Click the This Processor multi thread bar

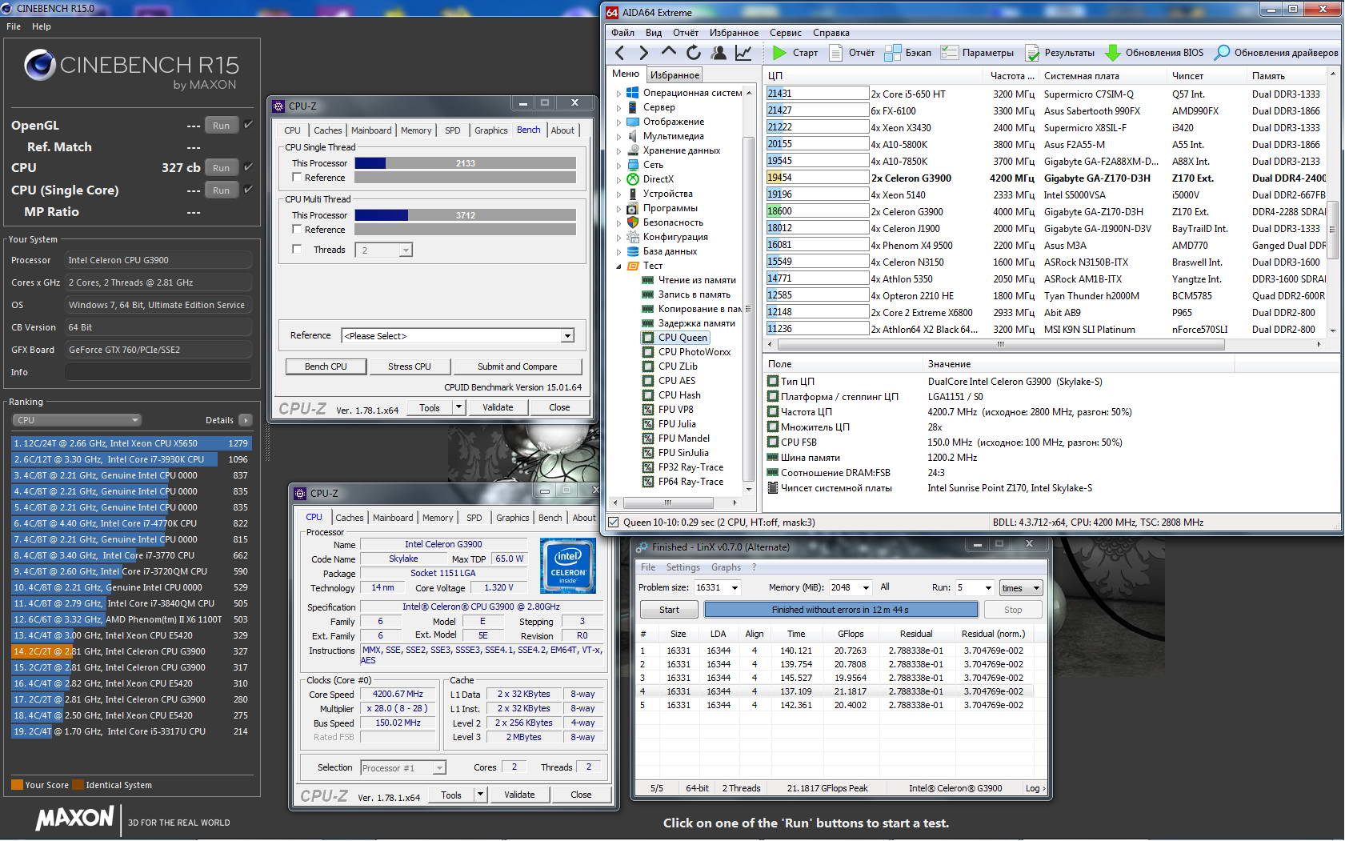tap(465, 215)
